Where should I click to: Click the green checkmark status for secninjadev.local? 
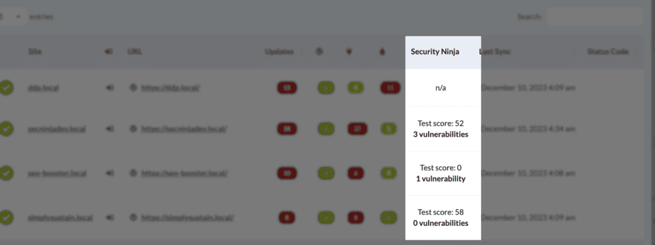click(6, 129)
